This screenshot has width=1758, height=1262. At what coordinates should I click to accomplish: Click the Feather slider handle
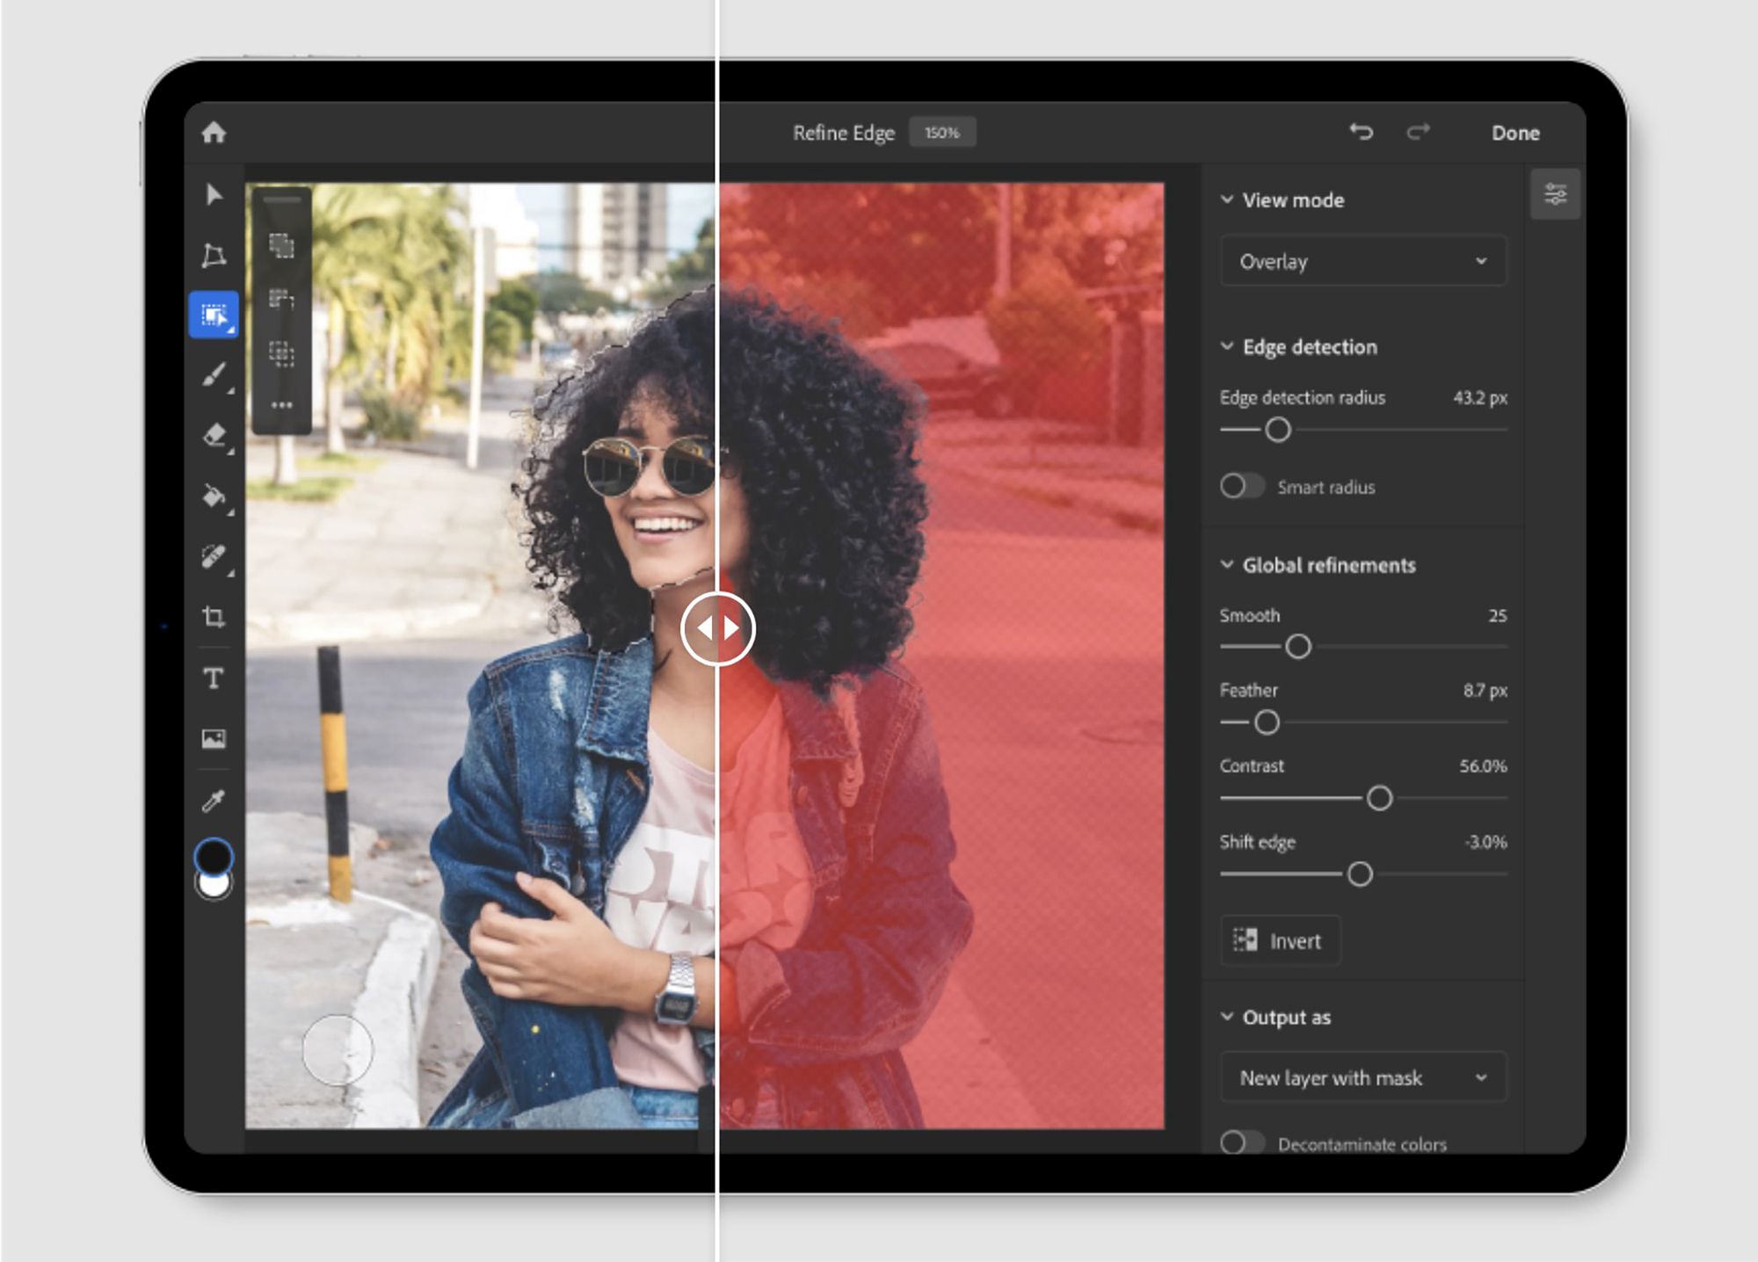(x=1267, y=722)
